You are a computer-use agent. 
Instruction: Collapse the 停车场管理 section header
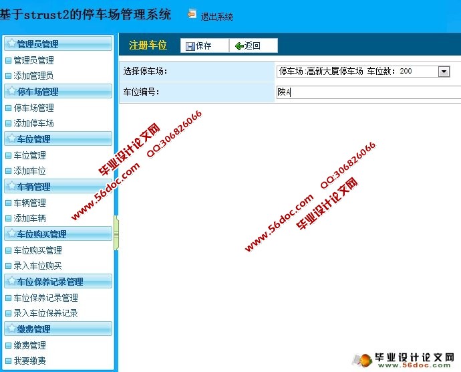[x=58, y=91]
